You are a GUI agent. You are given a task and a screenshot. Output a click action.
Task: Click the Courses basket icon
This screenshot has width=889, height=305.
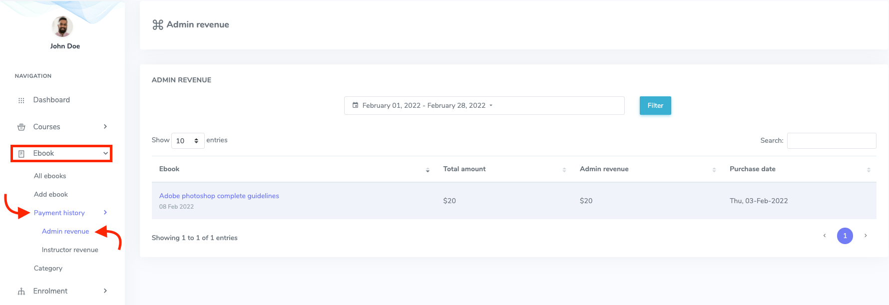(21, 127)
